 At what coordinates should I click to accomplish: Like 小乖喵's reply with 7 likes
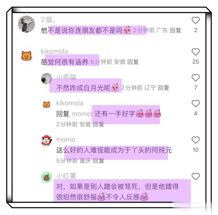coord(196,78)
